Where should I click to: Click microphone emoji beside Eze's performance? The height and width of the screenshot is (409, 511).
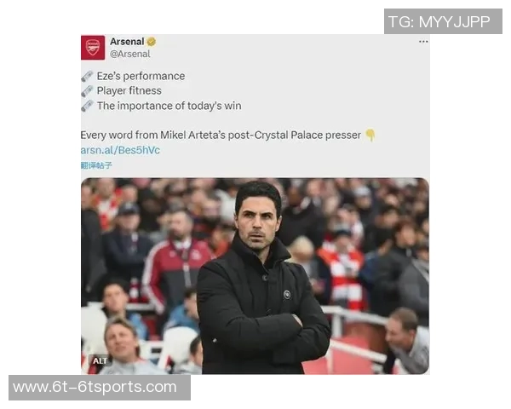point(87,76)
